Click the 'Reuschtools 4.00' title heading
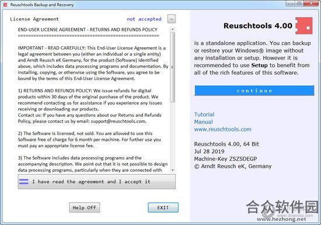This screenshot has width=321, height=225. tap(258, 26)
